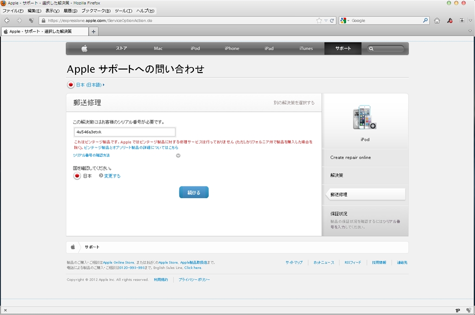Open the RSSフィード footer link
Screen dimensions: 475x315
(x=353, y=263)
